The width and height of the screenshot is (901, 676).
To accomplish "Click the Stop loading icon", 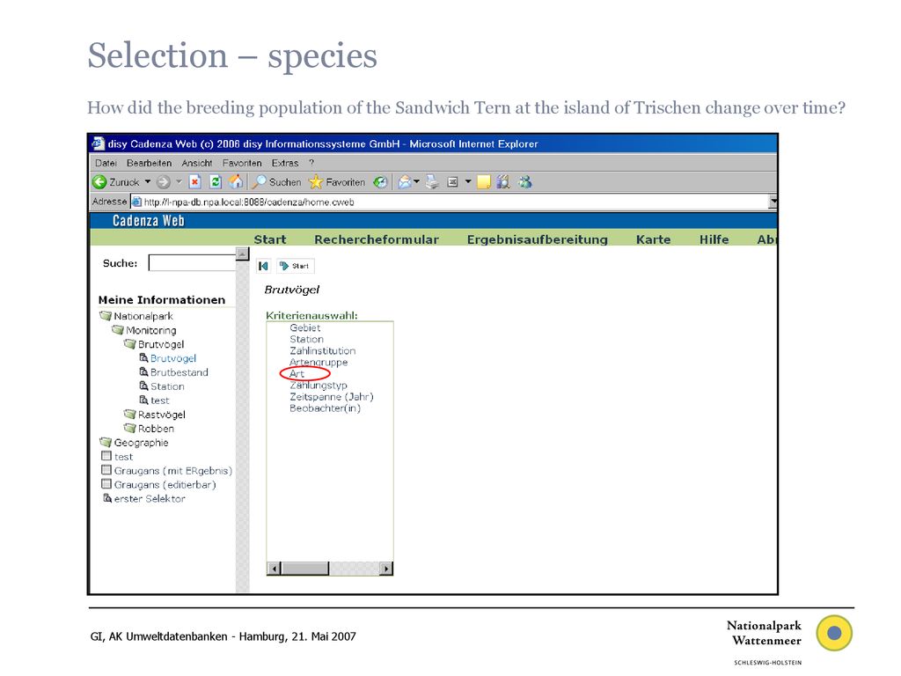I will (x=194, y=182).
